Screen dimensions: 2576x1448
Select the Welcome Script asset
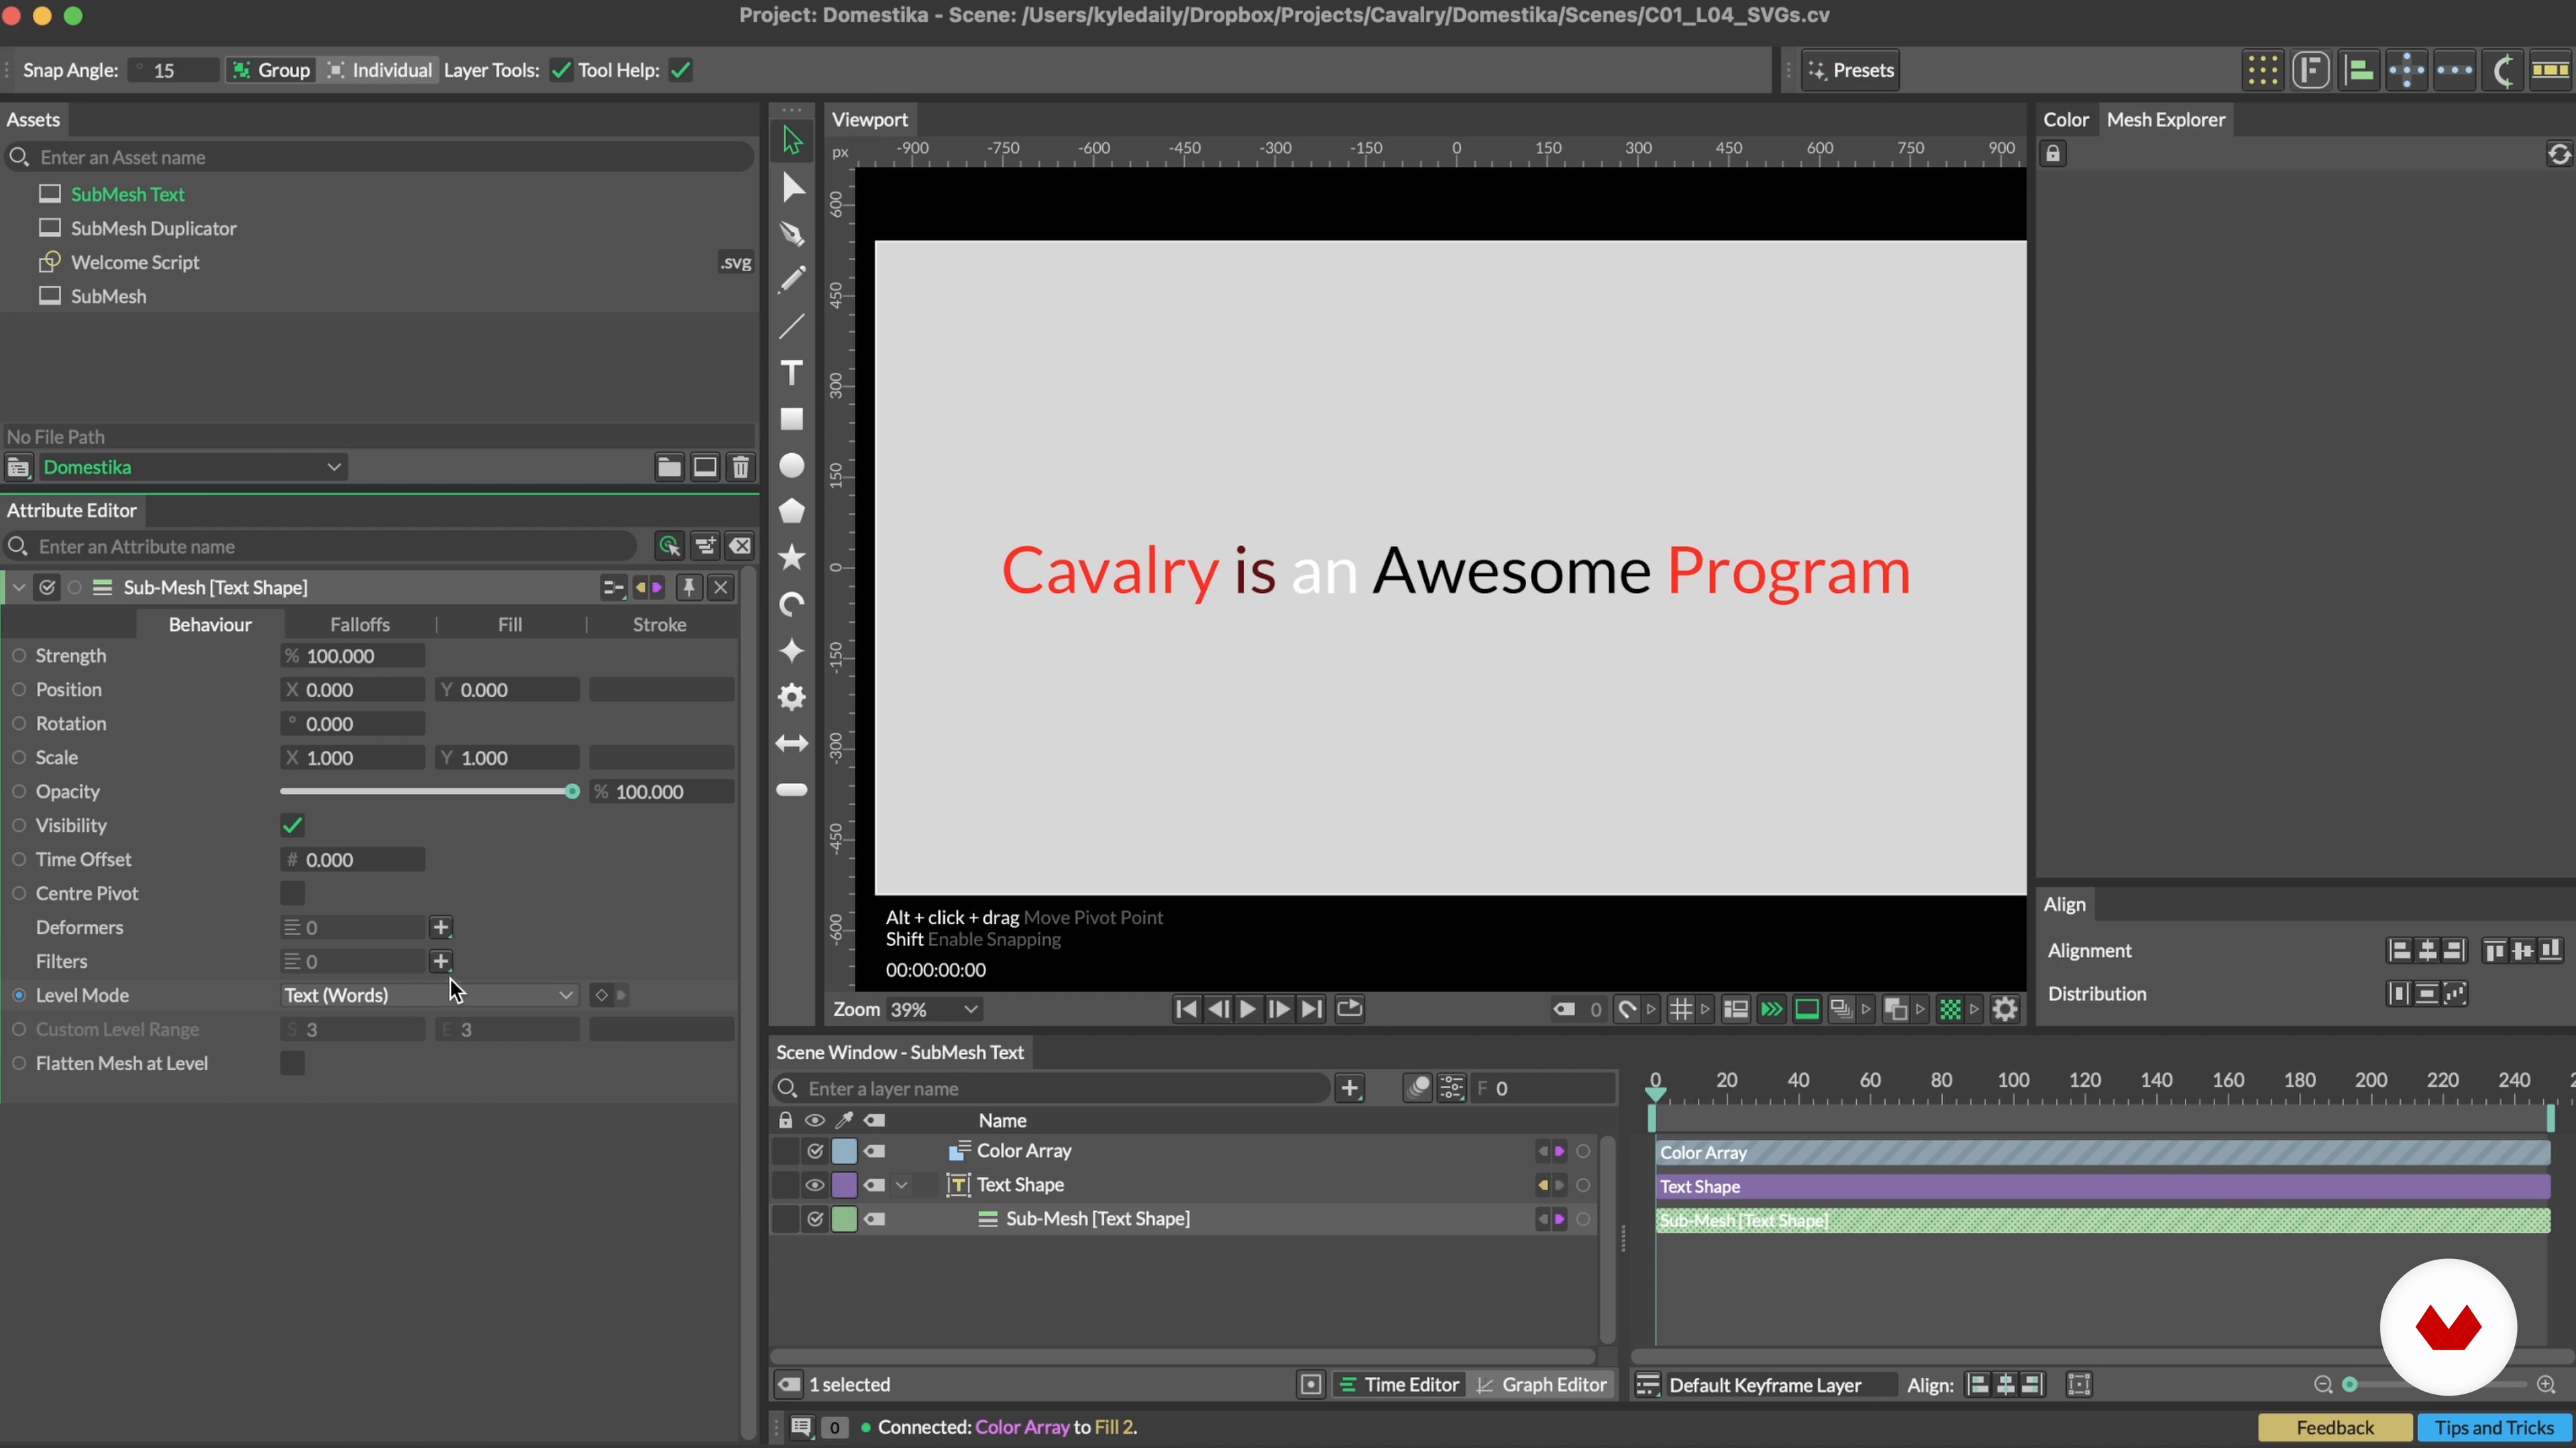pos(136,263)
